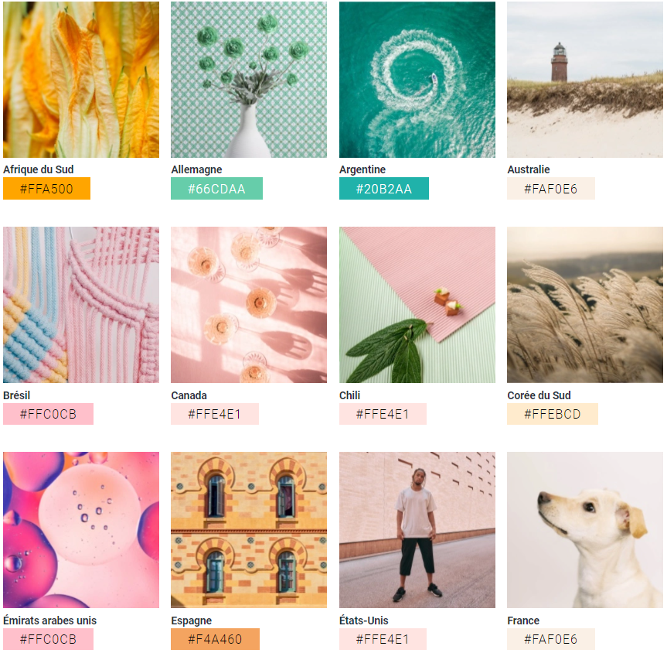
Task: Pick the #FFC0CB swatch under Brésil
Action: click(x=48, y=414)
